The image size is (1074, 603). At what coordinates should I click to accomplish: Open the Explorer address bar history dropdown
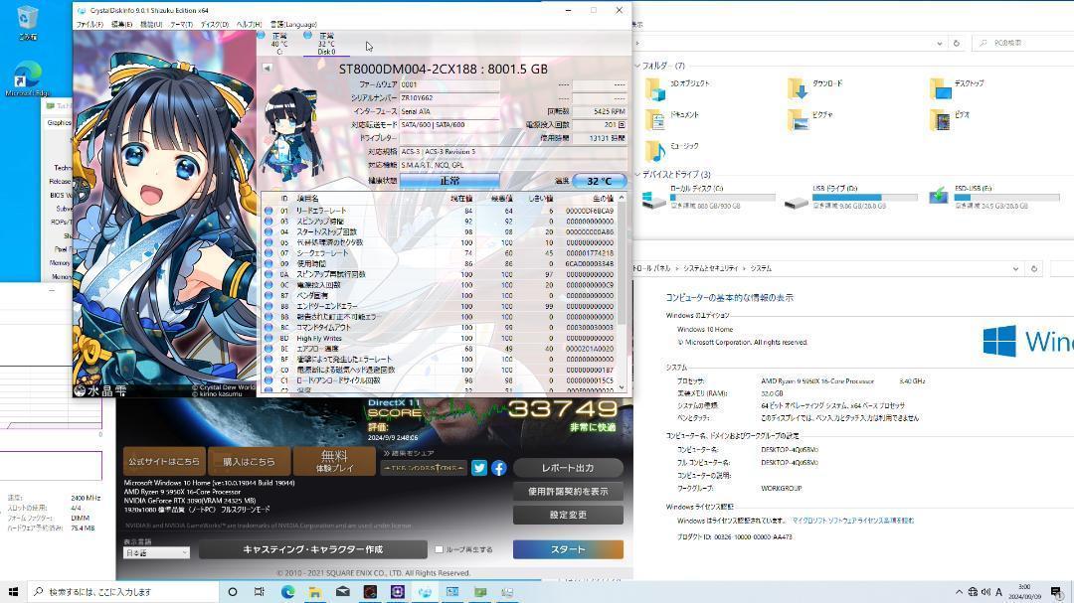[x=939, y=43]
